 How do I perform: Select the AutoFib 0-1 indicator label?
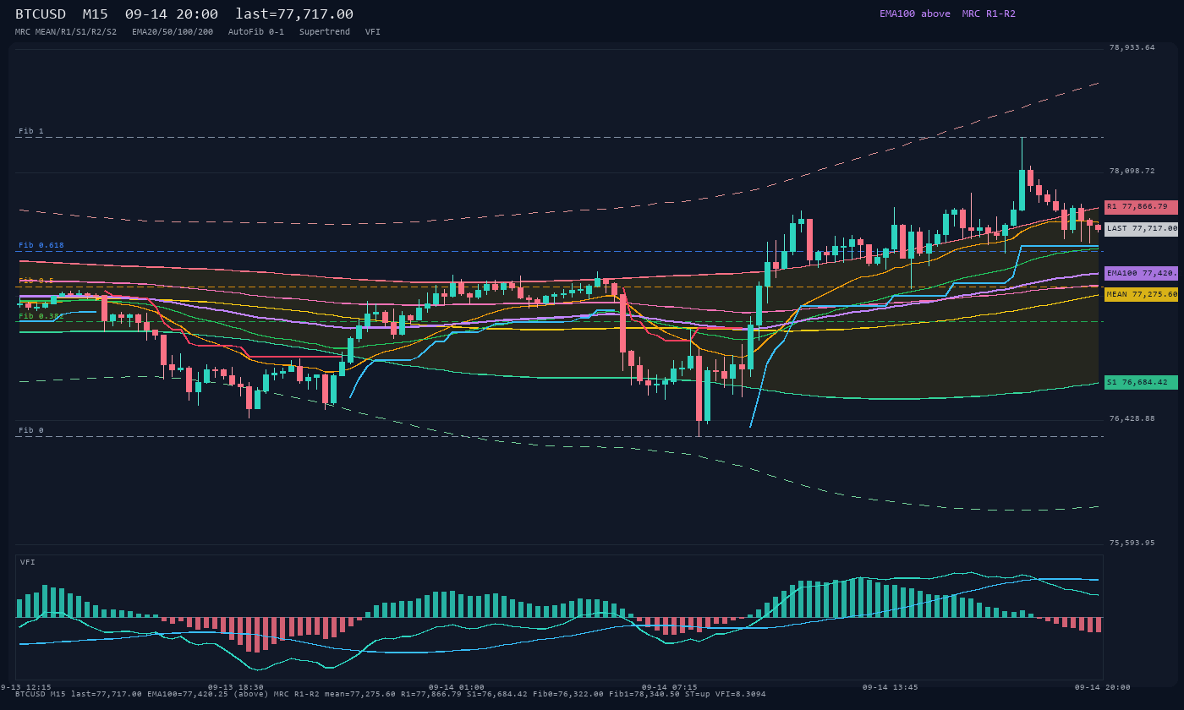tap(256, 31)
